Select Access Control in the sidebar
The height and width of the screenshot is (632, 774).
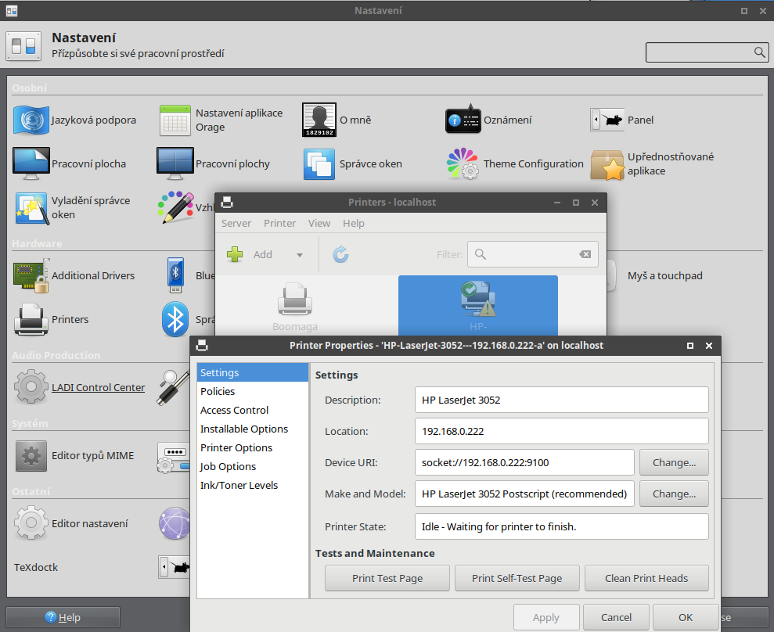253,410
